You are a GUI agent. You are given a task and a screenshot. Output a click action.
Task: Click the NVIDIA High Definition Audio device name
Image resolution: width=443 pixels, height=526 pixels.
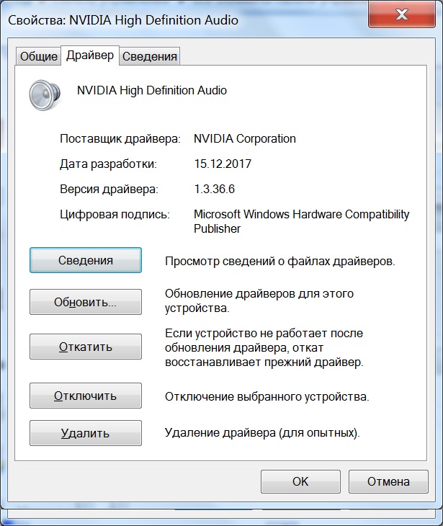(x=151, y=91)
